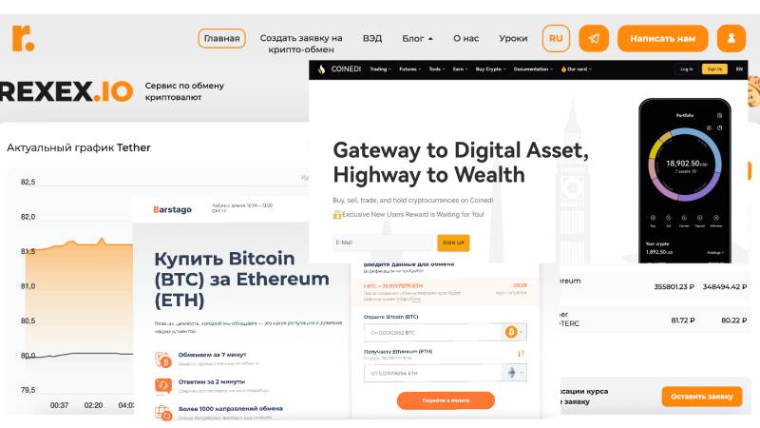Click the Написать нам button
Image resolution: width=760 pixels, height=428 pixels.
click(662, 38)
